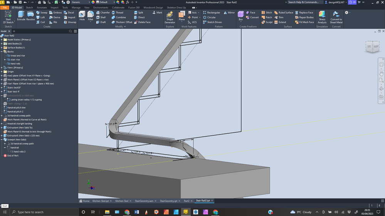Open Microsoft Word from the taskbar
This screenshot has height=216, width=385.
point(137,212)
